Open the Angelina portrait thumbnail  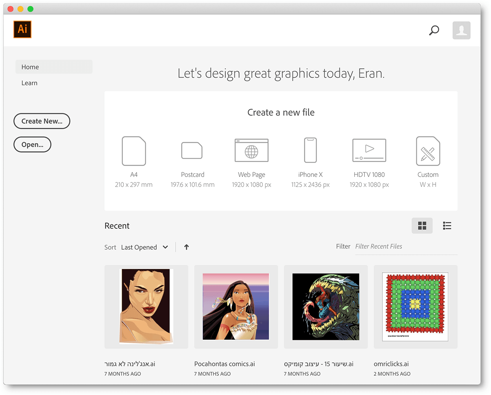click(146, 307)
